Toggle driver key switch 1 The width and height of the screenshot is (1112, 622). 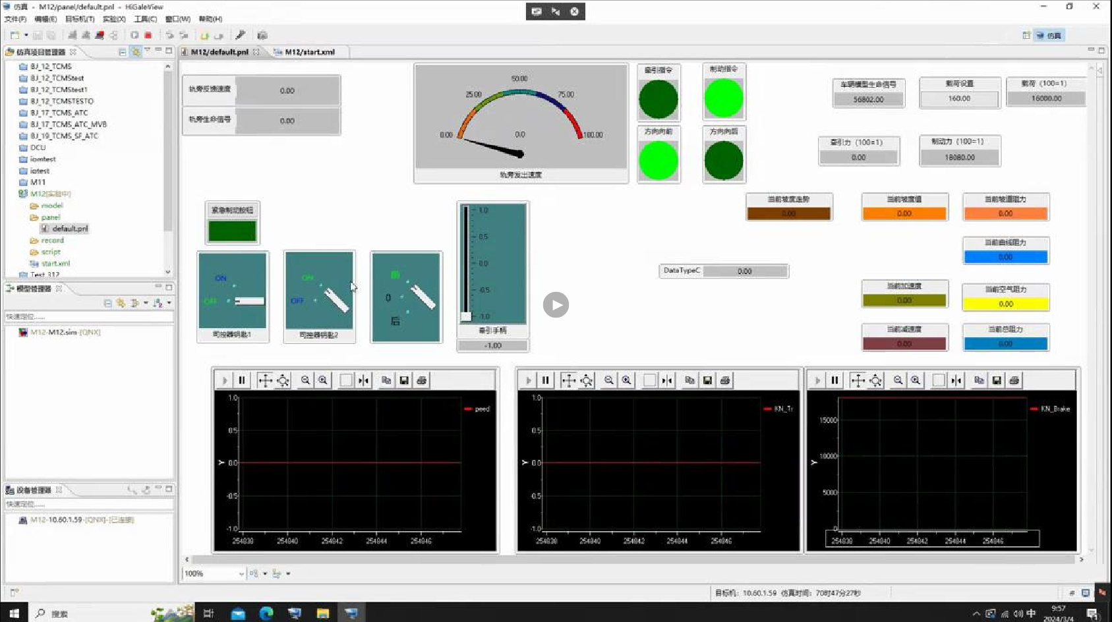[233, 290]
